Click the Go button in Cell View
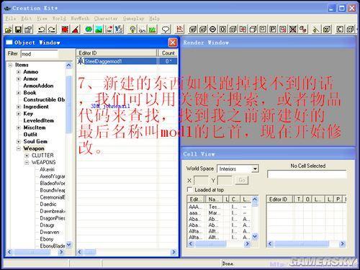The width and height of the screenshot is (360, 270). (242, 180)
